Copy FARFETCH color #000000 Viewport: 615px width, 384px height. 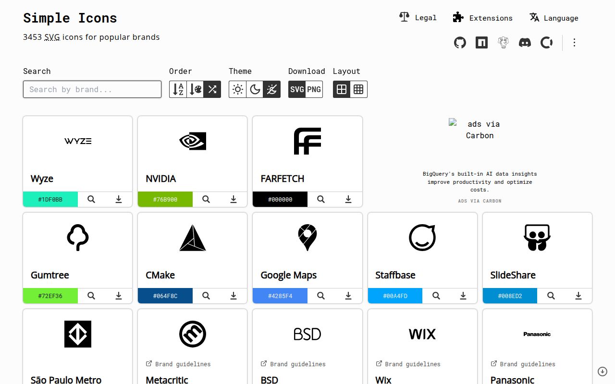click(x=280, y=199)
